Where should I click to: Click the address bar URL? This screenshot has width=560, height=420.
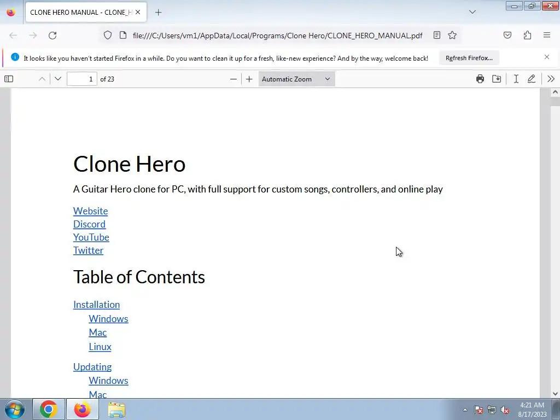click(x=277, y=36)
